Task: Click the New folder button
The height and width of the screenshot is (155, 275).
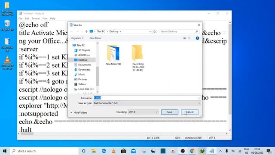Action: pos(95,38)
